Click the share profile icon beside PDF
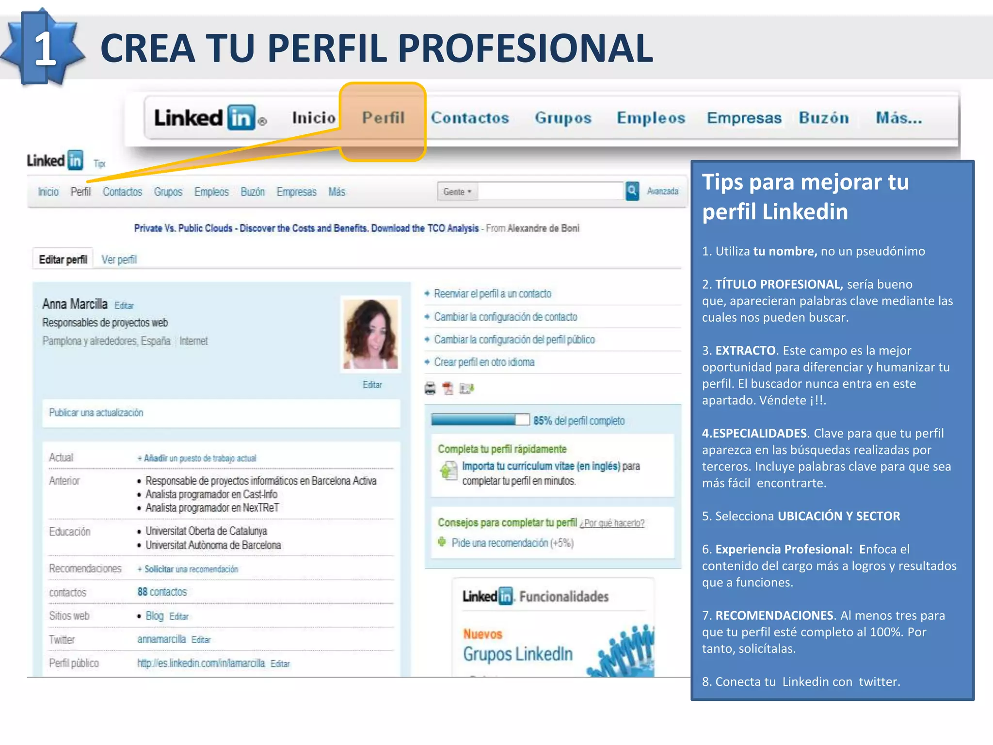The height and width of the screenshot is (745, 993). [x=466, y=389]
